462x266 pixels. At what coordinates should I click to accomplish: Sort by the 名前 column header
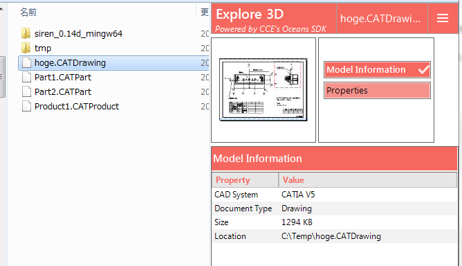[28, 12]
